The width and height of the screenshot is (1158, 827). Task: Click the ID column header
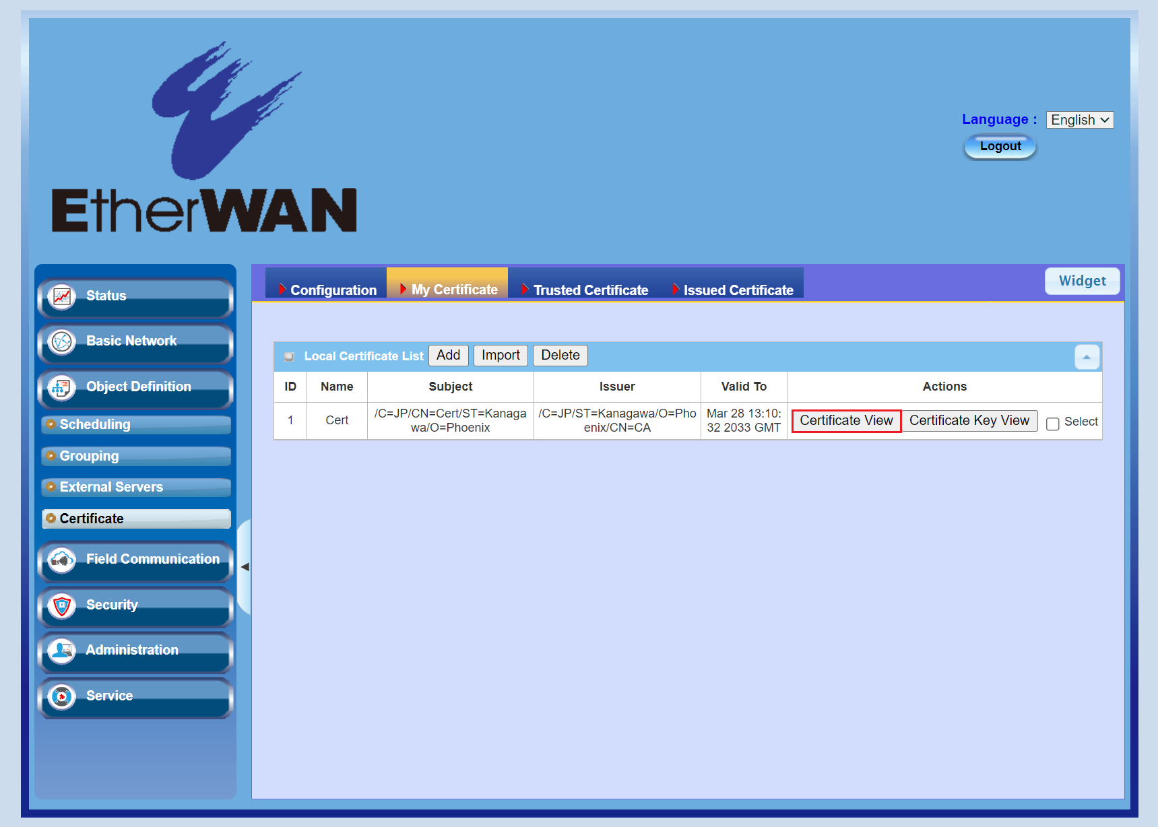290,387
